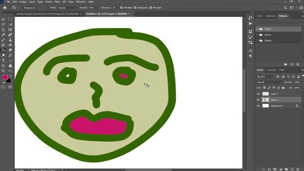Select the Brush tool
The image size is (304, 171).
click(3, 40)
